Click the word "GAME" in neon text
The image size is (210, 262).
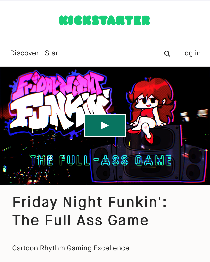(x=153, y=160)
